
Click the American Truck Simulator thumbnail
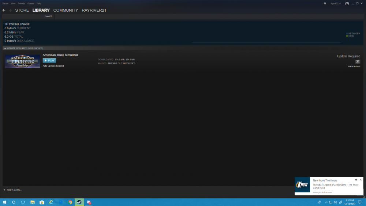[22, 61]
